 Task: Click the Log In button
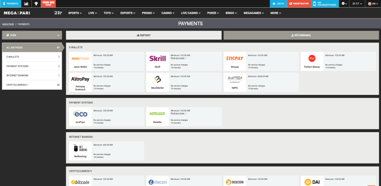pos(278,4)
